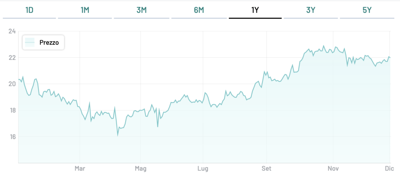The height and width of the screenshot is (183, 400).
Task: Select the 20 y-axis price label
Action: (12, 84)
